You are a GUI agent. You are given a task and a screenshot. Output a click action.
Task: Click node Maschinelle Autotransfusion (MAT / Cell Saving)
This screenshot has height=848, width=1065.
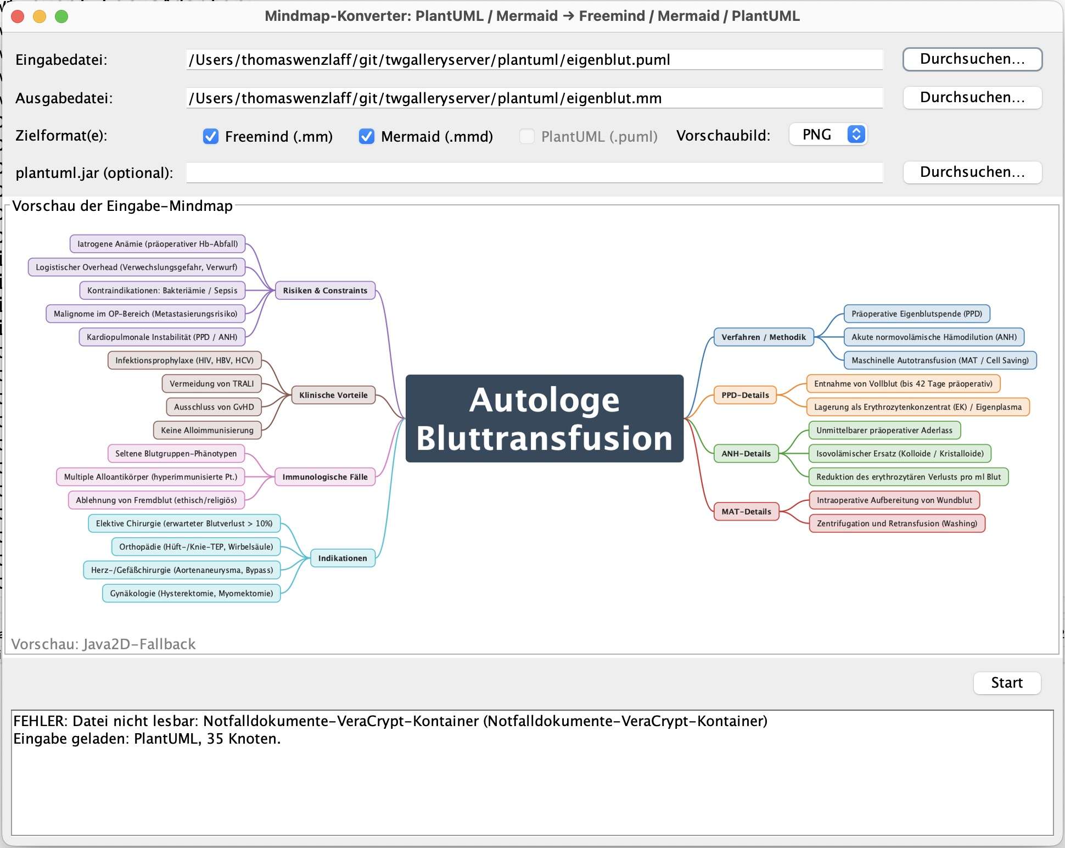coord(940,360)
